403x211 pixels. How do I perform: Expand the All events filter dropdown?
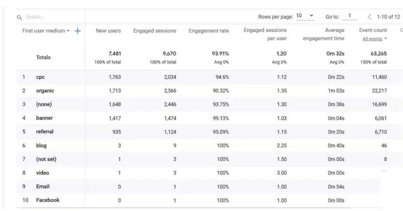(375, 39)
